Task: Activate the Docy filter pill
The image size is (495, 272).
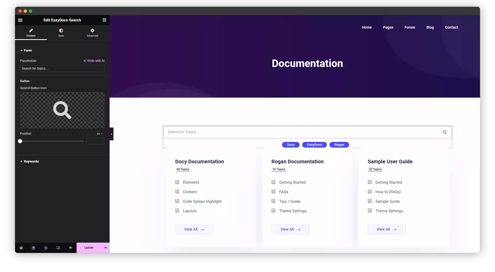Action: [x=291, y=145]
